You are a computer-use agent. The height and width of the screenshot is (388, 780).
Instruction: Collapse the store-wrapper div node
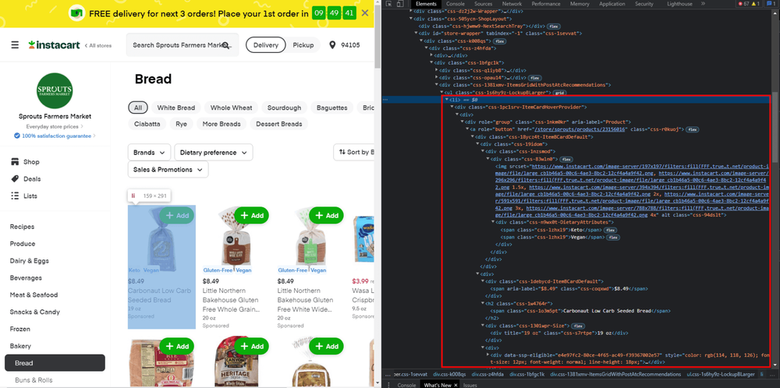point(417,34)
